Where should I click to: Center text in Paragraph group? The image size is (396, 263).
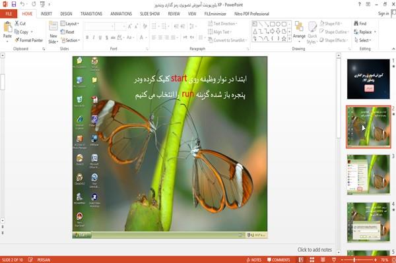[x=160, y=38]
